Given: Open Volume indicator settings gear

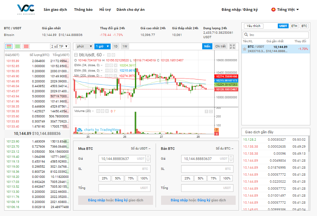Looking at the screenshot, I should pyautogui.click(x=102, y=111).
